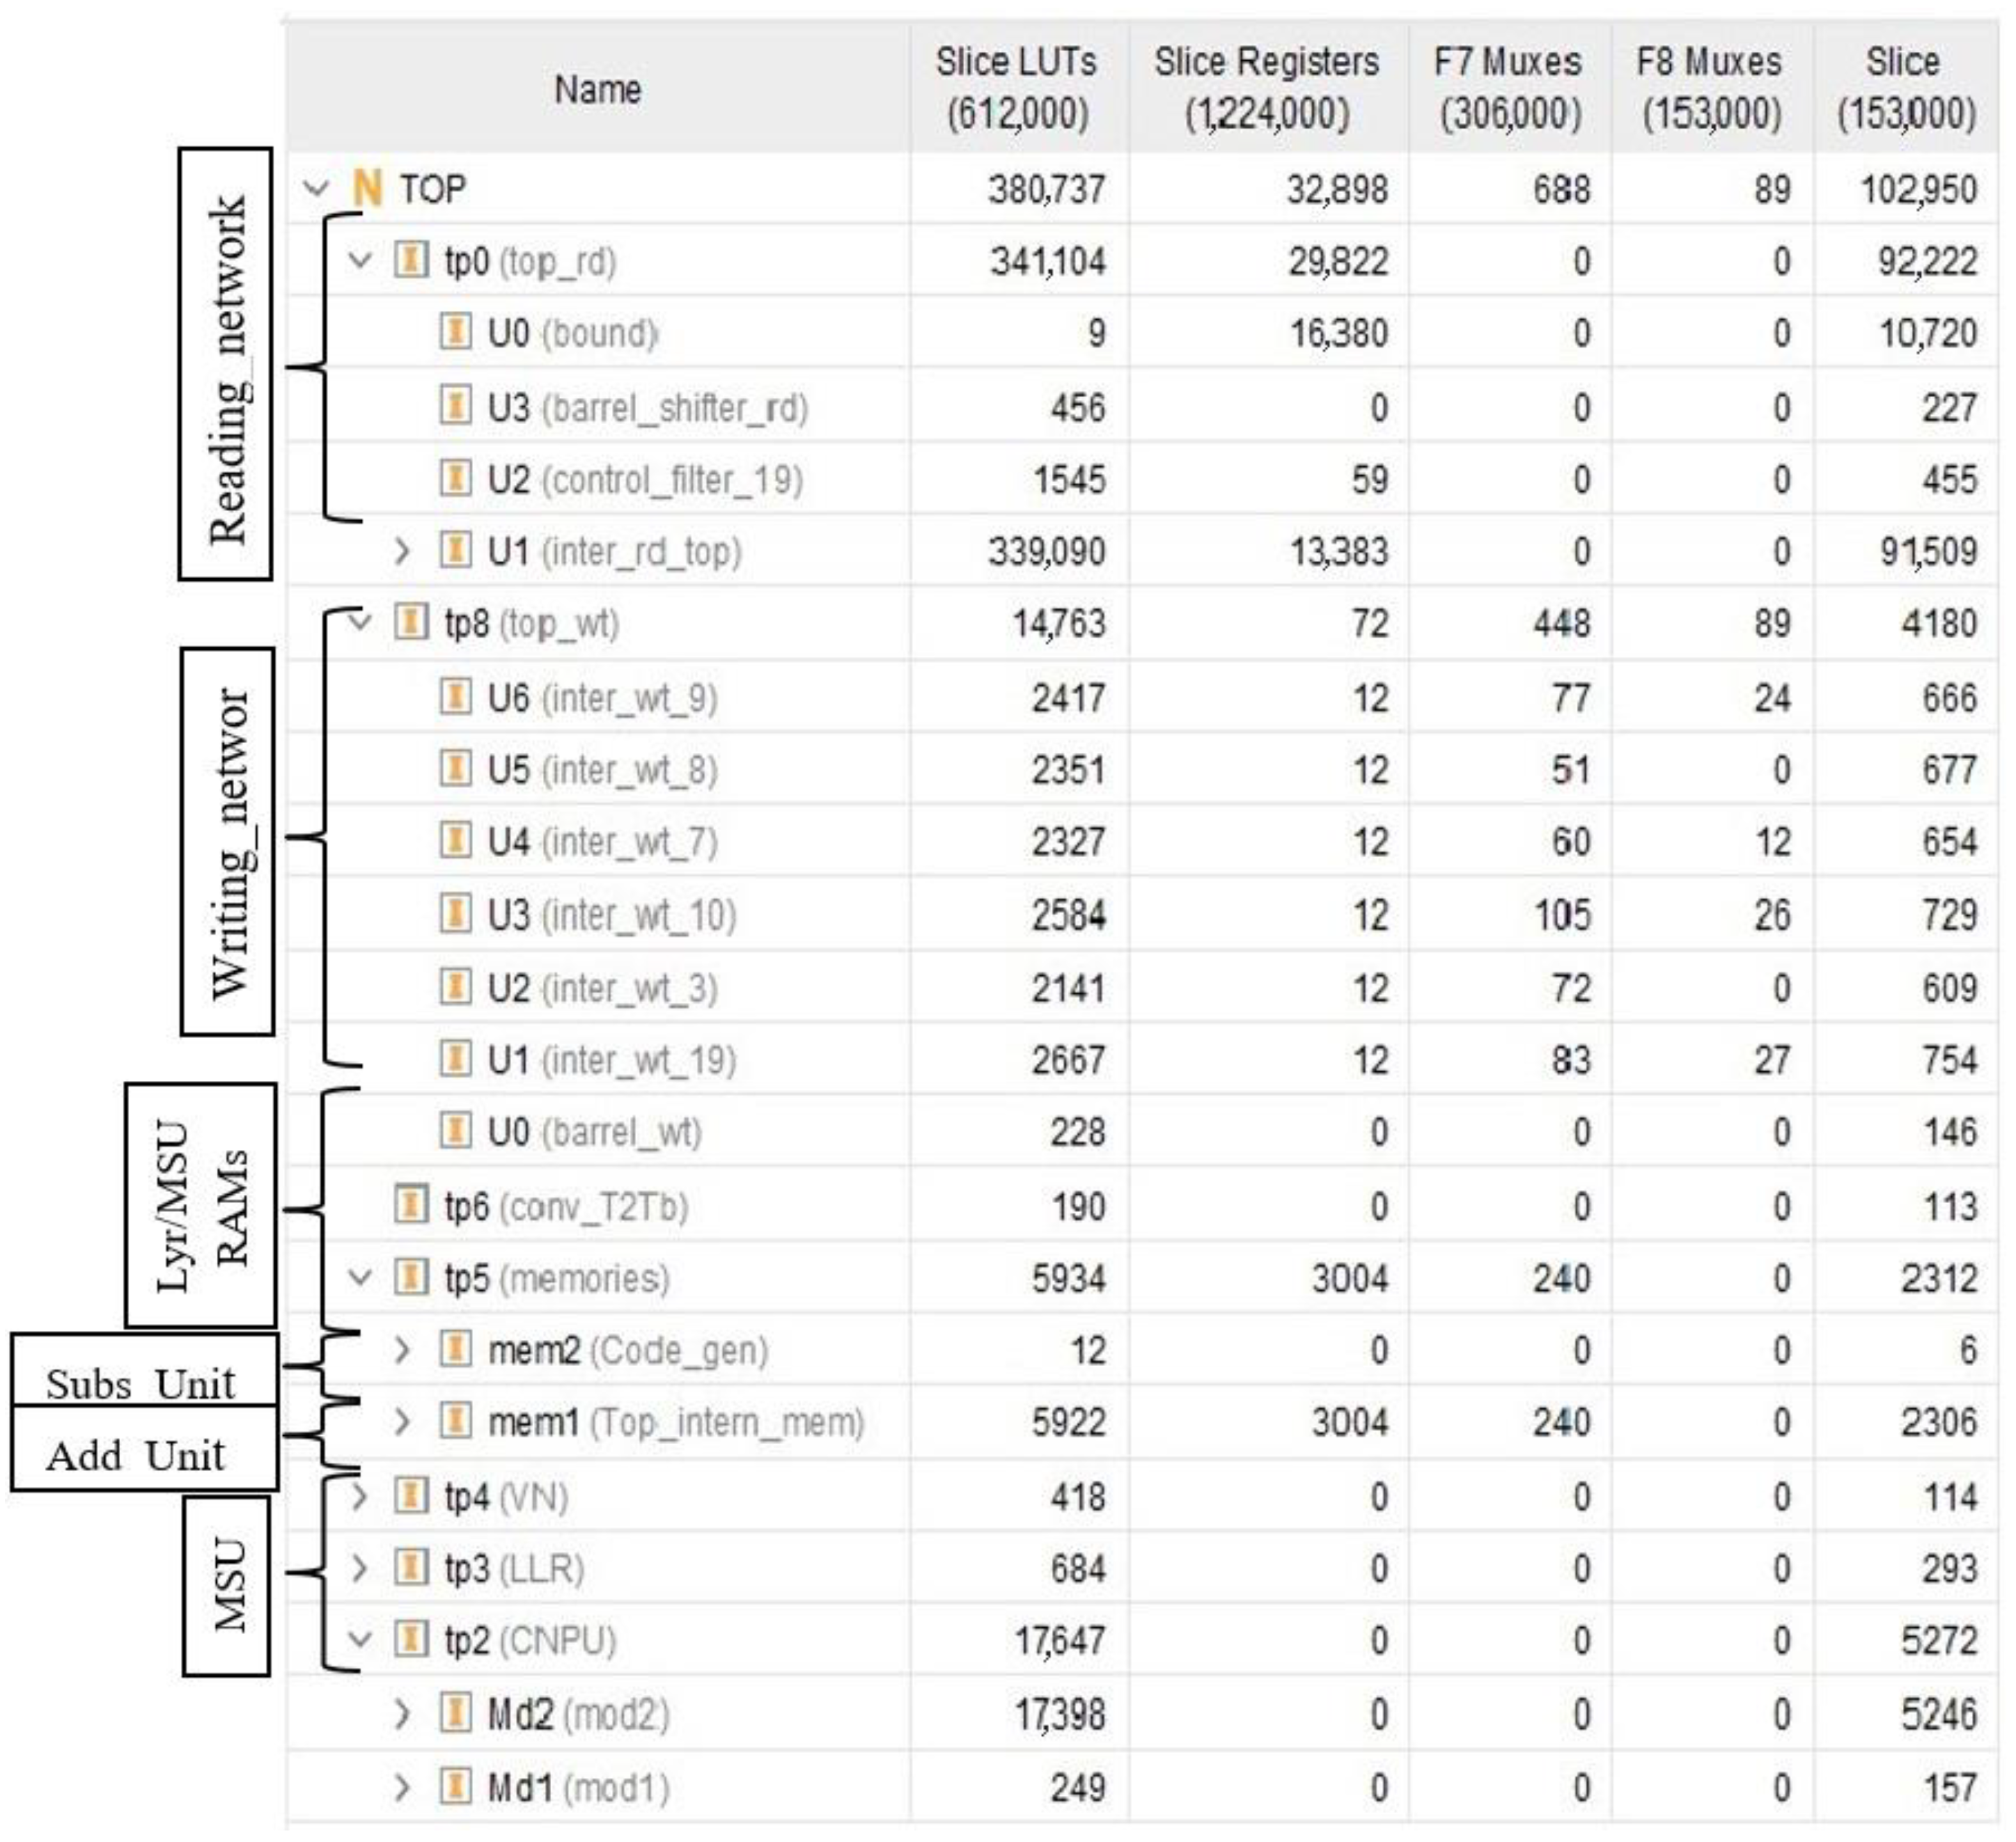This screenshot has width=2016, height=1842.
Task: Collapse the tp2 (CNPU) node
Action: point(360,1640)
